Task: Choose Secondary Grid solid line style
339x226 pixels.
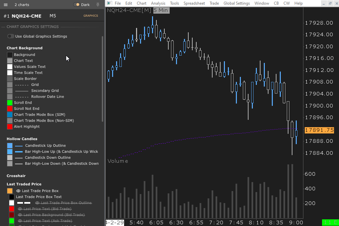Action: tap(22, 91)
